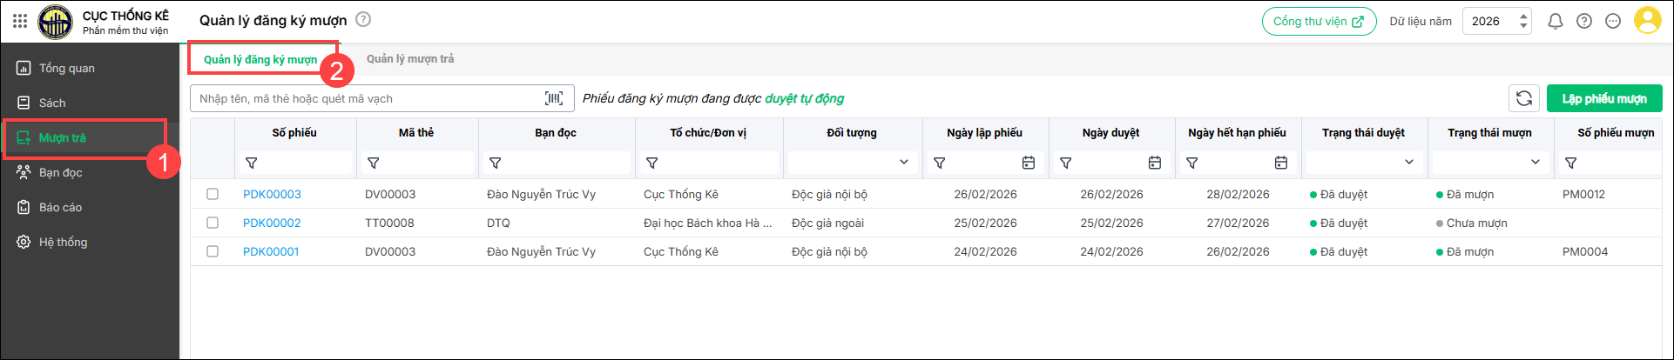The width and height of the screenshot is (1674, 360).
Task: Open filter icon under Ngày lập phiếu column
Action: coord(940,163)
